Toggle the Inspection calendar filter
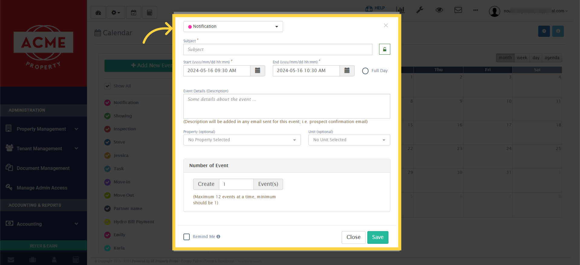This screenshot has width=580, height=265. 108,129
